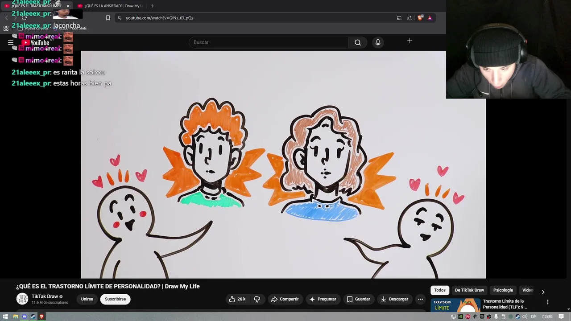Open Windows notification center icon
This screenshot has height=321, width=571.
(561, 317)
